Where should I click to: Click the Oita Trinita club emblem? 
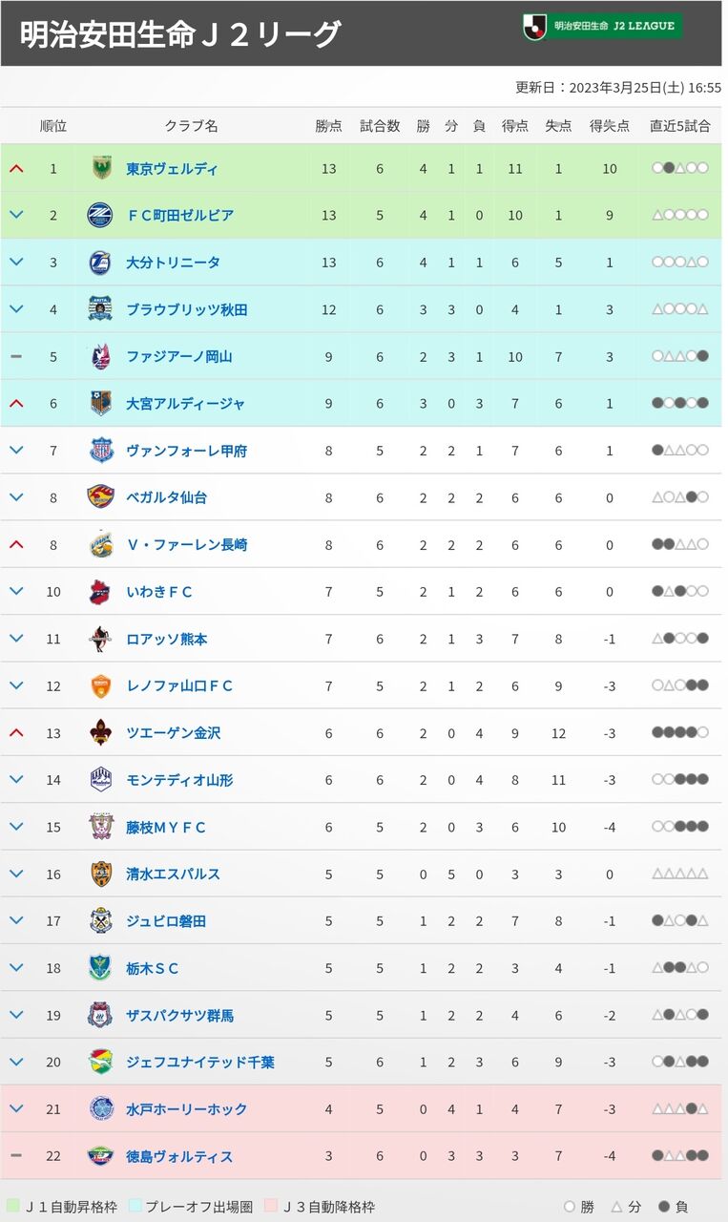click(x=100, y=262)
